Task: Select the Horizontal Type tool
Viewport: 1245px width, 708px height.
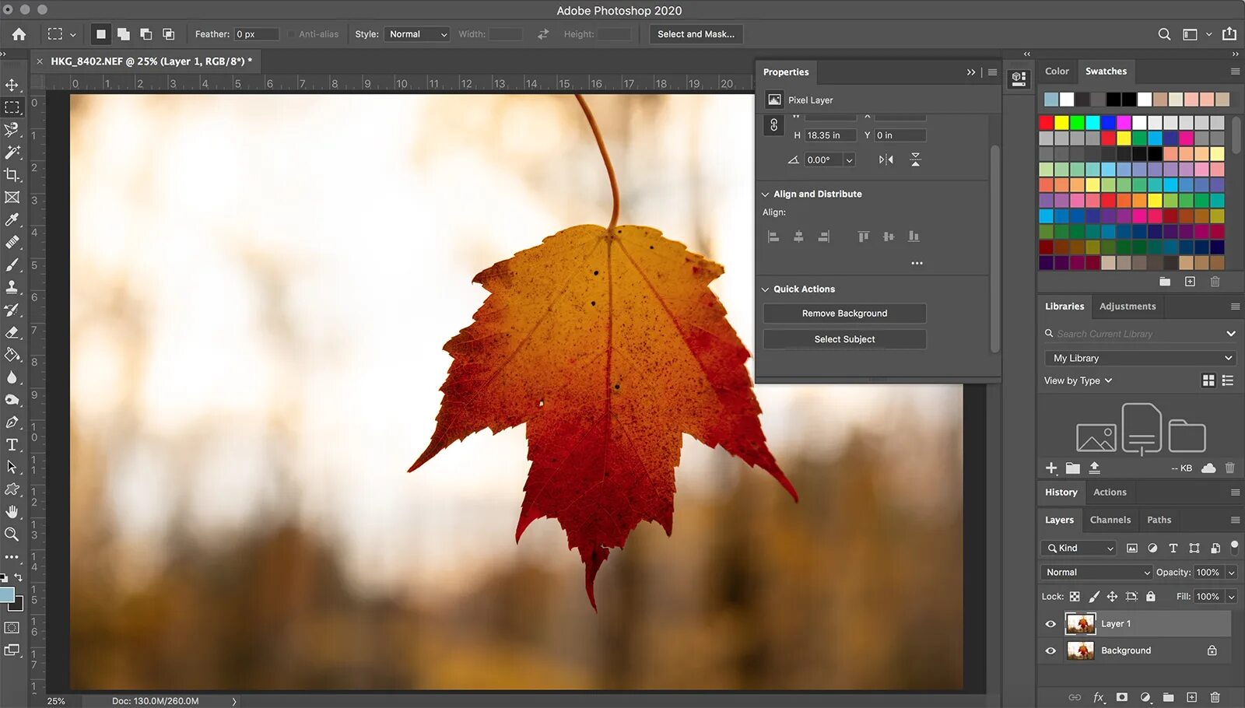Action: pos(12,445)
